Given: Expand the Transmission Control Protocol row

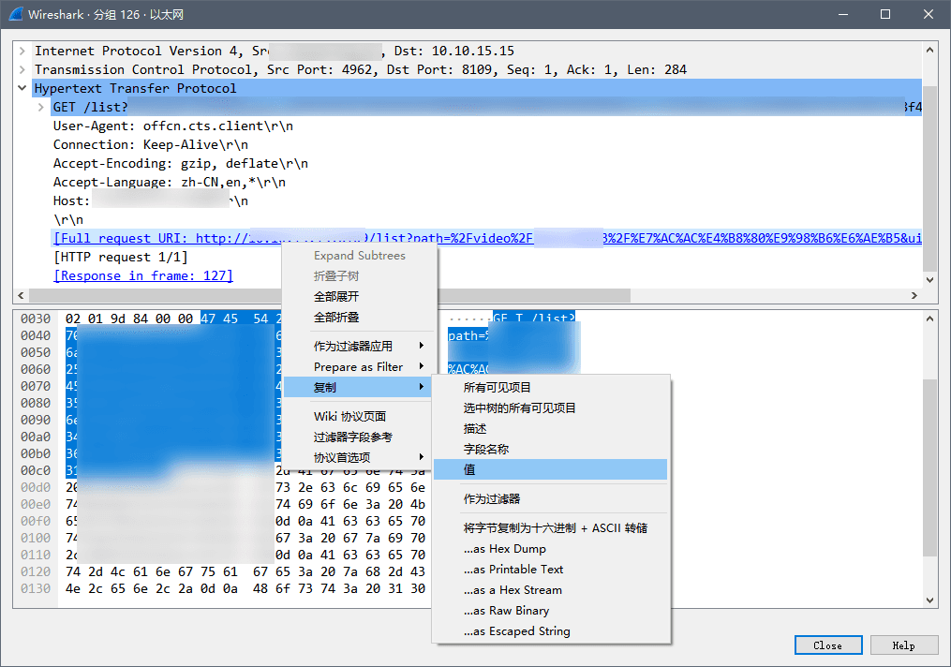Looking at the screenshot, I should pos(22,69).
